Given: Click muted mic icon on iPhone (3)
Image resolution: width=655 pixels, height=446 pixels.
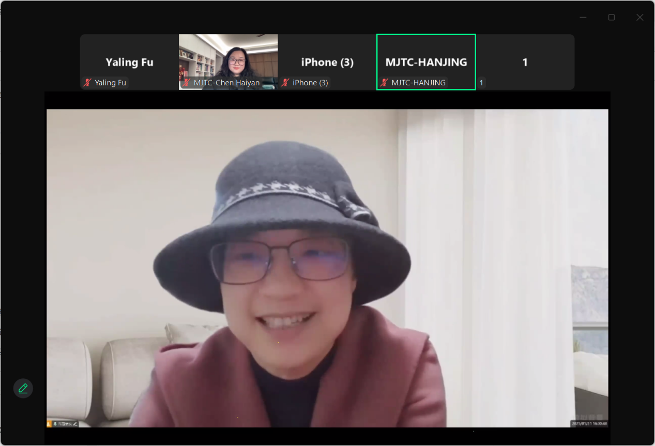Looking at the screenshot, I should (x=285, y=83).
